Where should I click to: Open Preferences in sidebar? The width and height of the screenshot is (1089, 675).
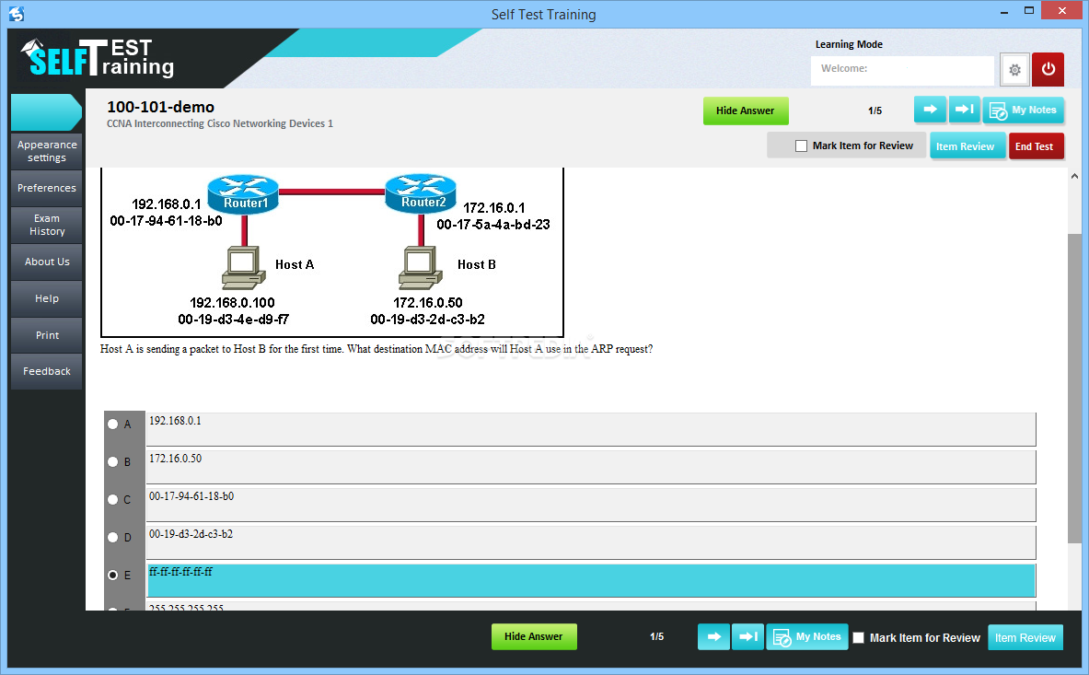coord(47,188)
